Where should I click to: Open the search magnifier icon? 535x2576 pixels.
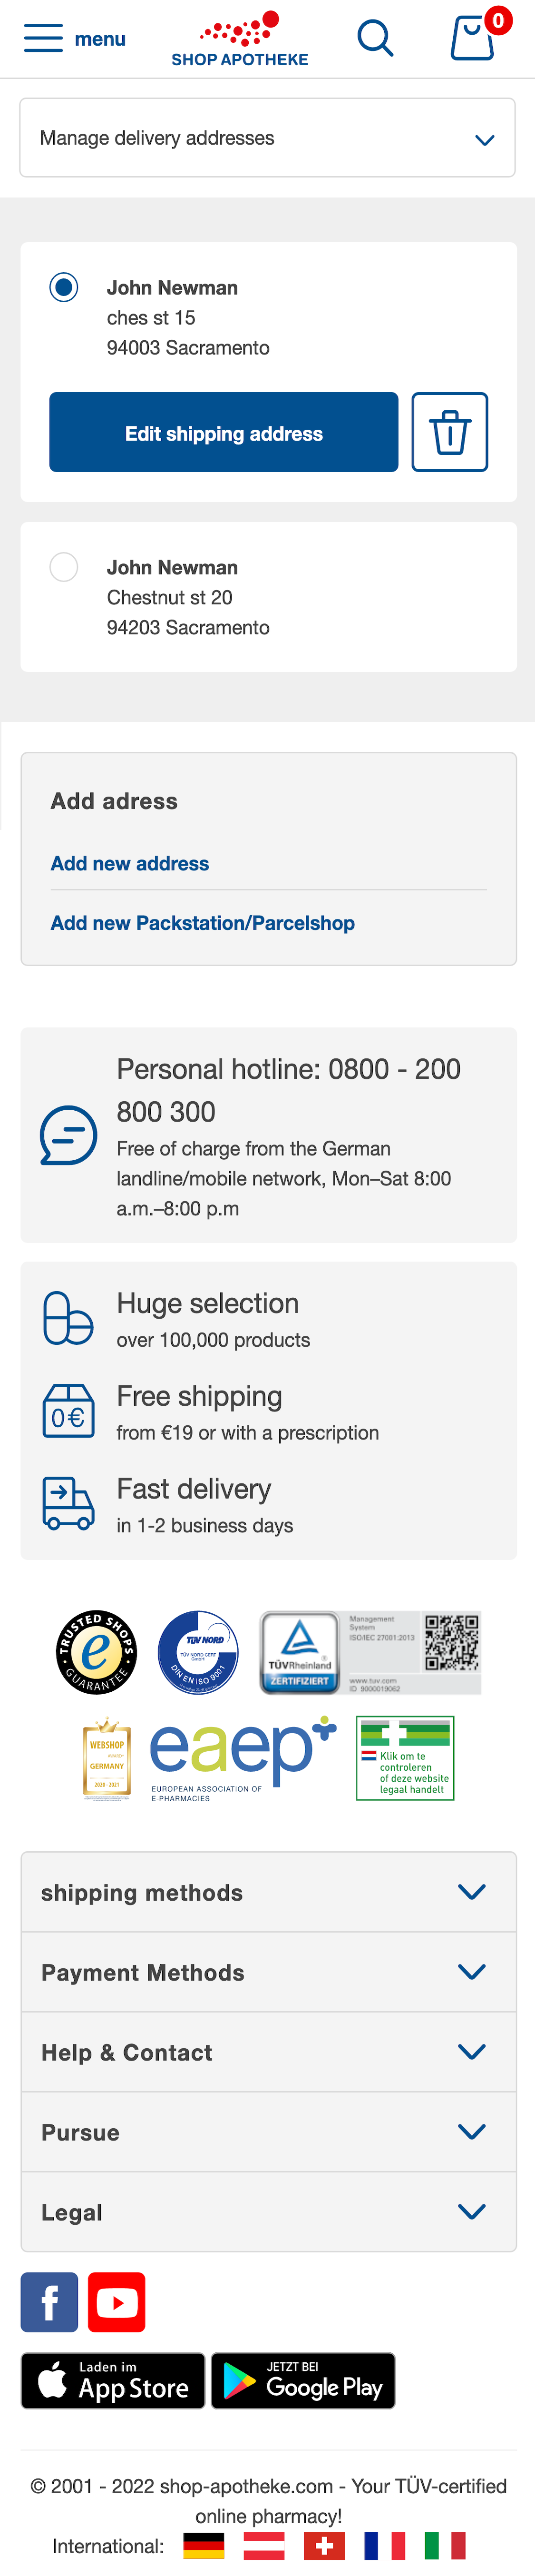point(375,39)
